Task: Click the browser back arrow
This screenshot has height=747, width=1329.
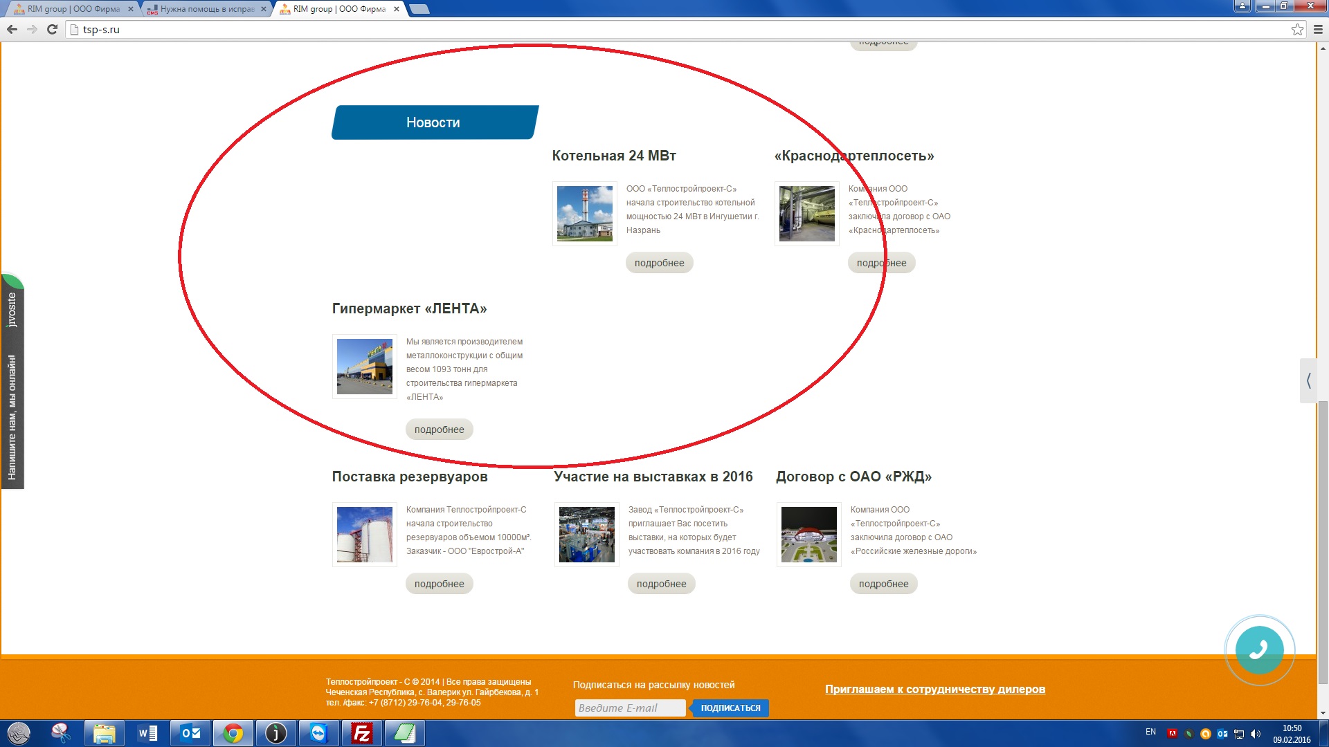Action: pos(12,30)
